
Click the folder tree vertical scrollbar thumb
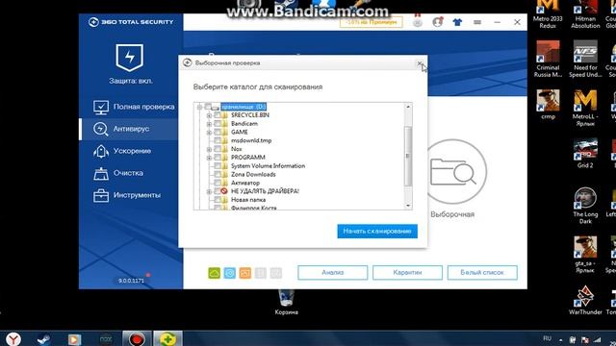[x=408, y=156]
